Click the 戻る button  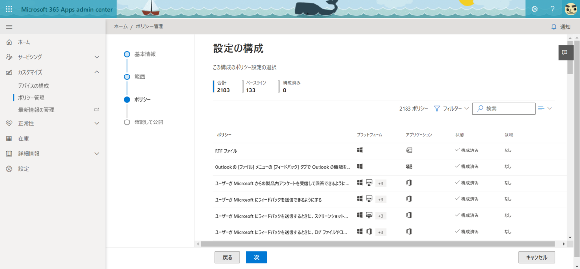point(227,257)
